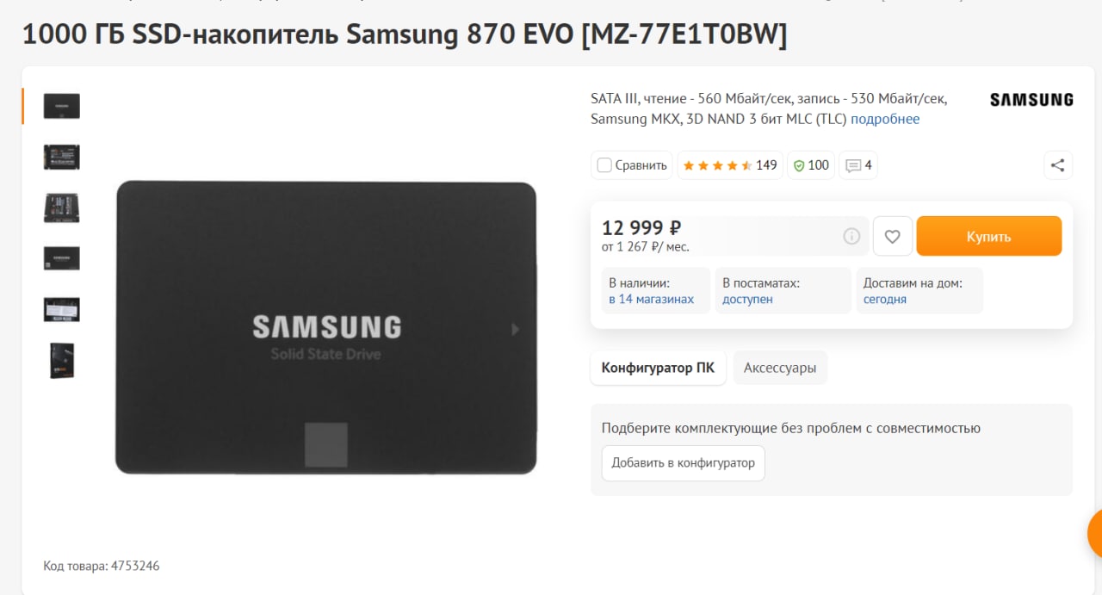Open the в 14 магазинах availability link
This screenshot has height=595, width=1102.
651,299
